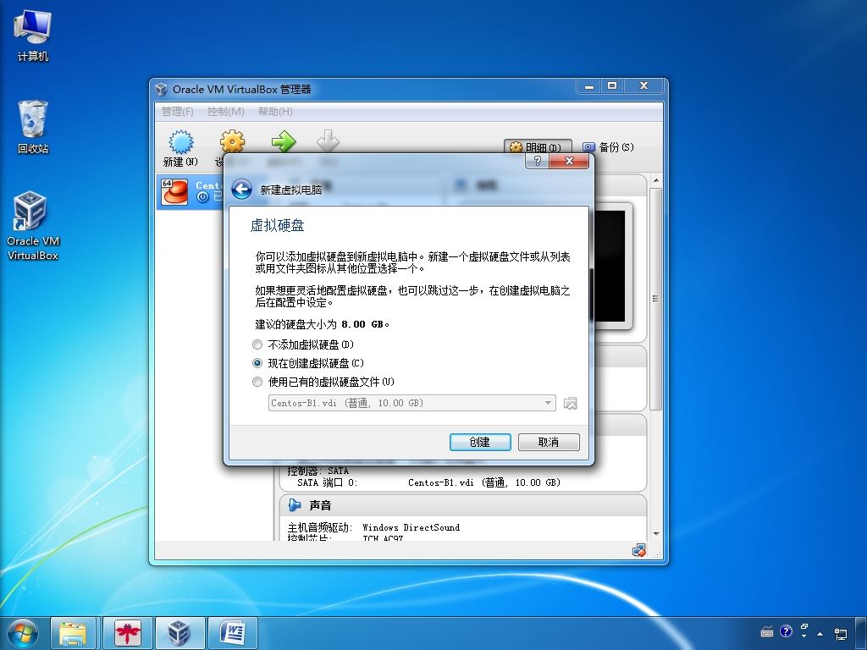This screenshot has width=867, height=650.
Task: Click the 新建虚拟电脑 dialog title text
Action: coord(291,190)
